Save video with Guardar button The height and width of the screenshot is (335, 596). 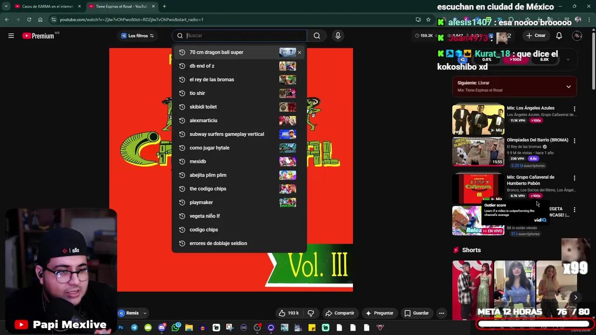tap(417, 313)
